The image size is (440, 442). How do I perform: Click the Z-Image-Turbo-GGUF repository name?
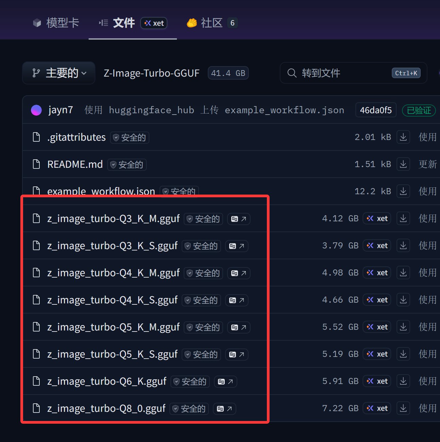click(x=151, y=73)
